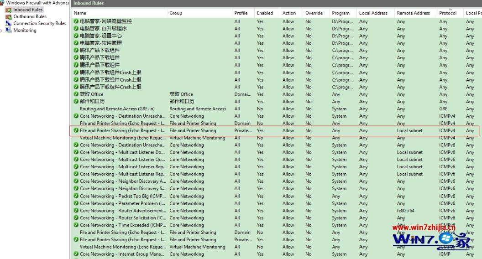Image resolution: width=482 pixels, height=259 pixels.
Task: Select Routing and Remote Access (GRE-In) rule
Action: 117,109
